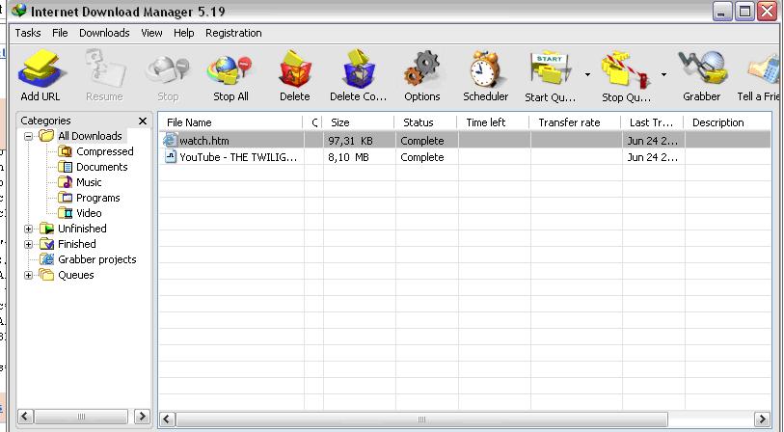Viewport: 784px width, 432px height.
Task: Open the Downloads menu
Action: pos(104,33)
